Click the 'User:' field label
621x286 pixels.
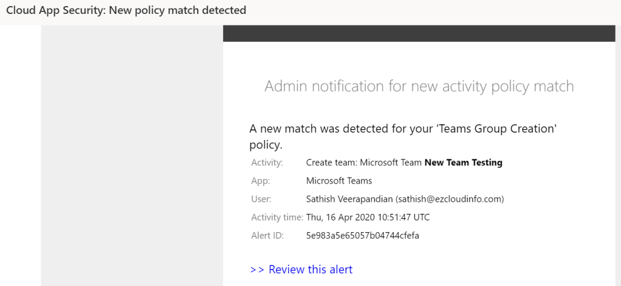[261, 199]
